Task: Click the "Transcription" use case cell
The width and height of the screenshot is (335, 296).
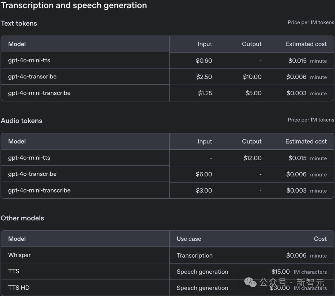Action: coord(194,255)
